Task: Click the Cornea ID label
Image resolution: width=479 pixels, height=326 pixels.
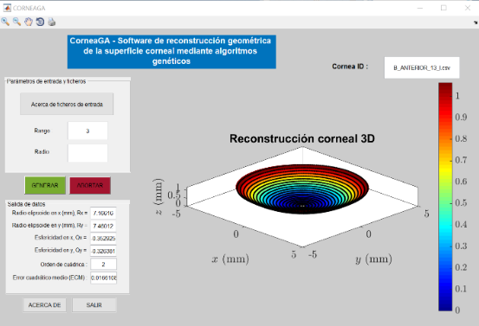Action: click(350, 67)
